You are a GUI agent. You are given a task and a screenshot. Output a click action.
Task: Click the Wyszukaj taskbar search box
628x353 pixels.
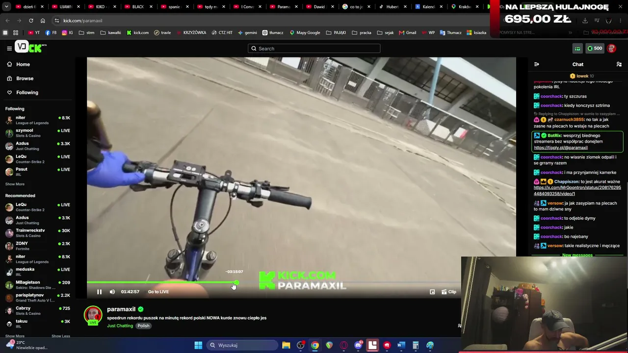click(x=243, y=345)
